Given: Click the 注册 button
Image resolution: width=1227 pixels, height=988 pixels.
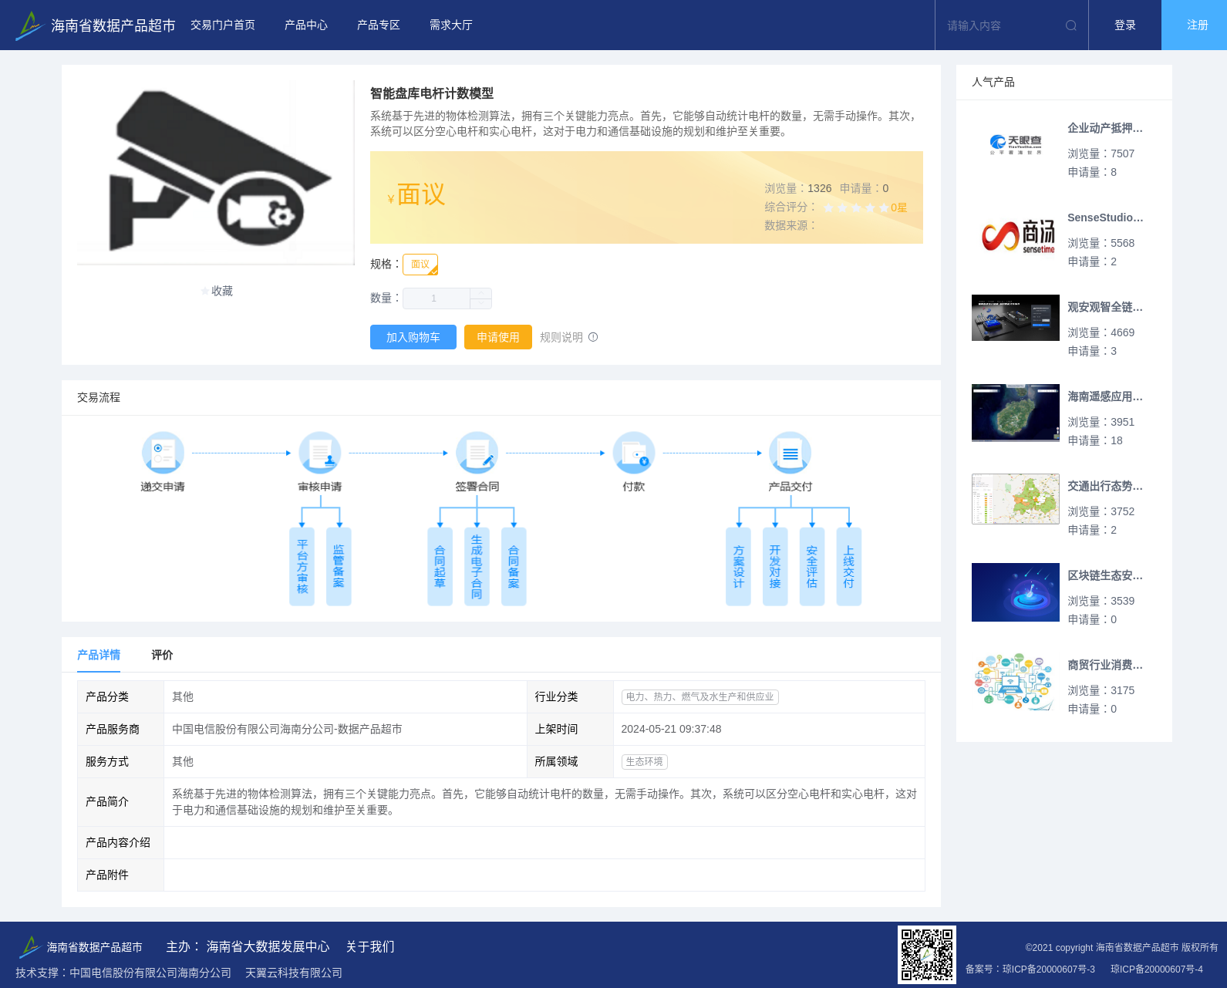Looking at the screenshot, I should click(x=1195, y=25).
